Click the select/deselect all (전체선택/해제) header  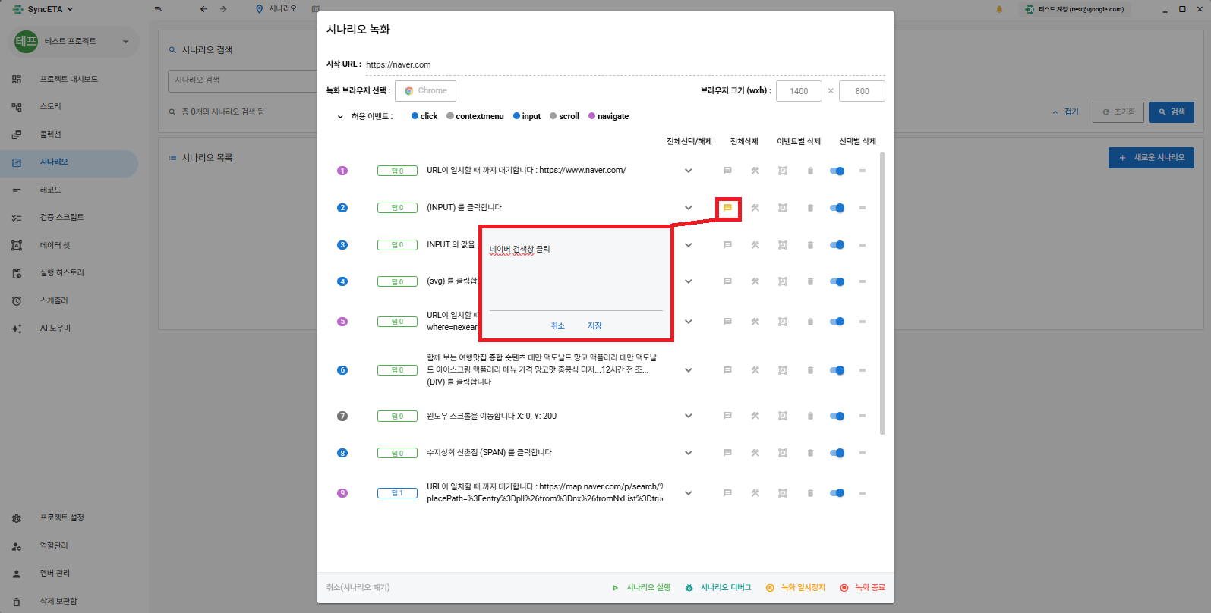689,141
